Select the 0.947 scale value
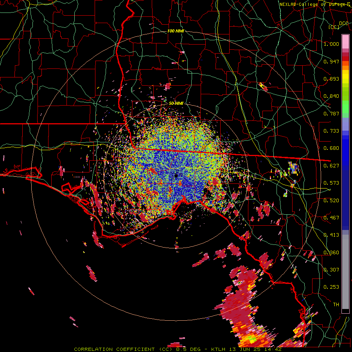 (331, 61)
